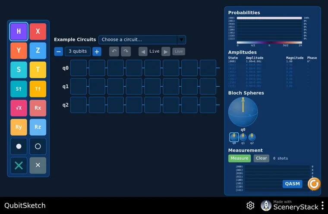The height and width of the screenshot is (214, 328).
Task: Click the Bloch Spheres heading
Action: pos(246,93)
